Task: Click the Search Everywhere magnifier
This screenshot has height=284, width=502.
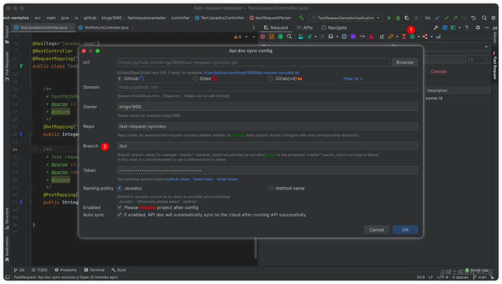Action: click(484, 18)
